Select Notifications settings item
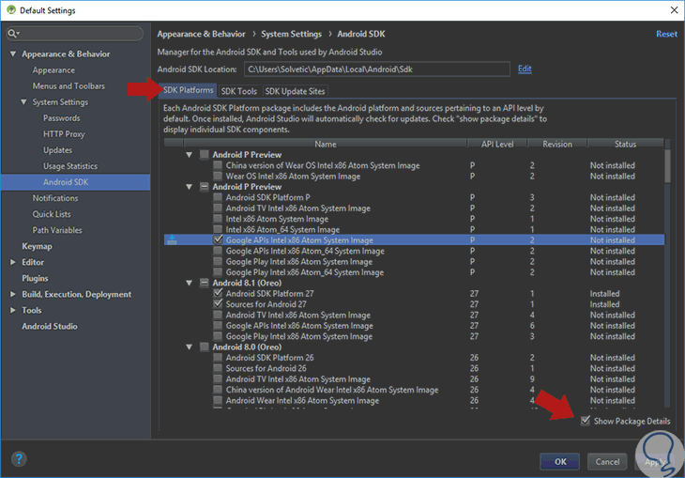Viewport: 685px width, 478px height. [x=55, y=198]
